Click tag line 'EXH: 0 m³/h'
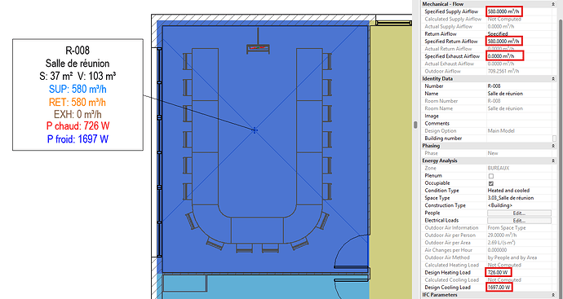The image size is (563, 299). tap(78, 115)
